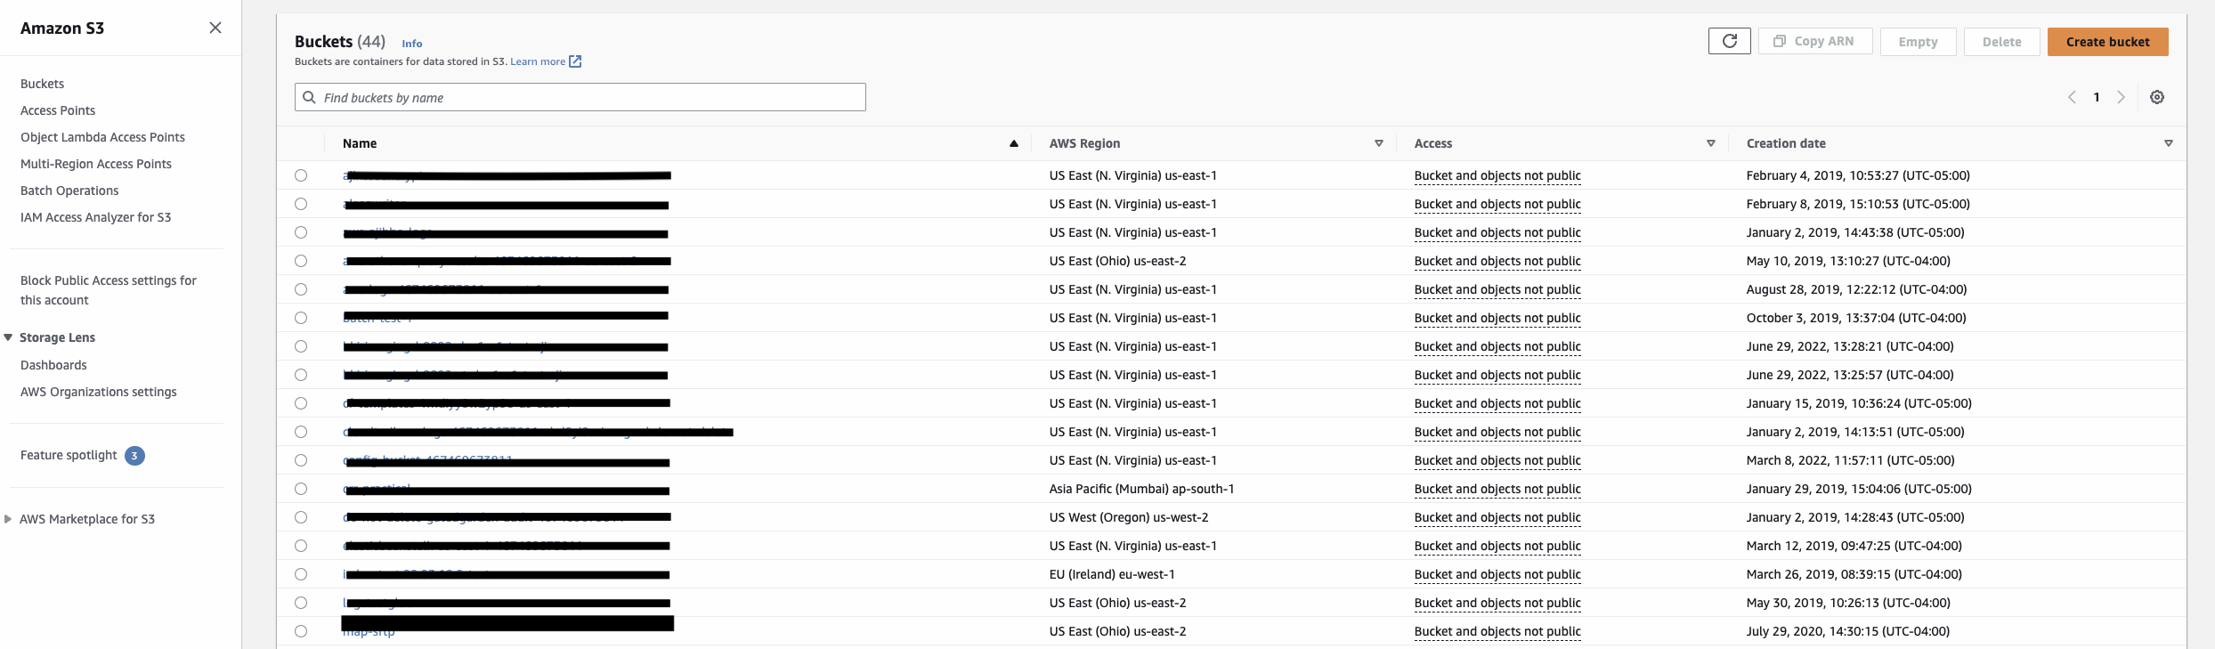The width and height of the screenshot is (2215, 649).
Task: Open AWS Organizations settings
Action: 99,392
